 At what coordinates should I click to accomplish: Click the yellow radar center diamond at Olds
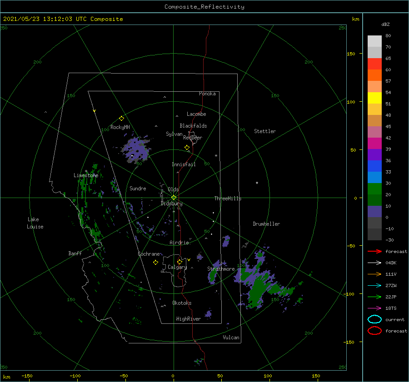coord(174,198)
